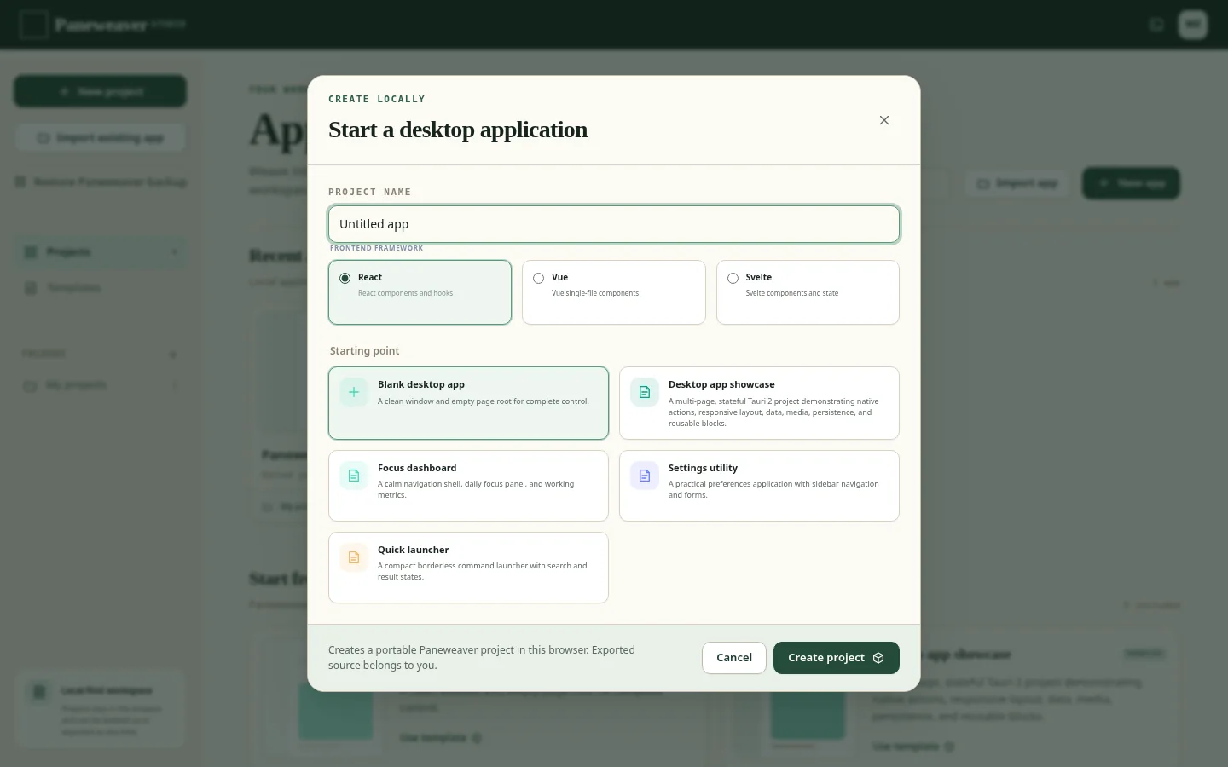The image size is (1228, 767).
Task: Click the user avatar in top bar
Action: click(1193, 24)
